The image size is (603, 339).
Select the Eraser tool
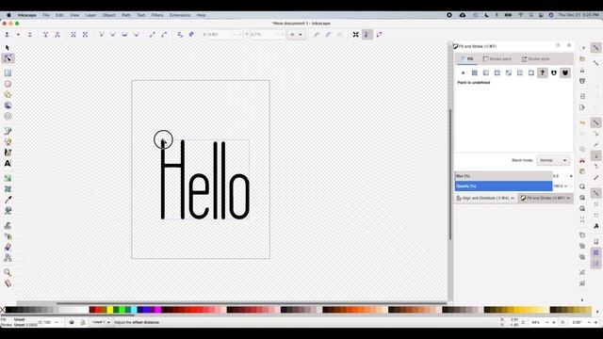[x=8, y=247]
